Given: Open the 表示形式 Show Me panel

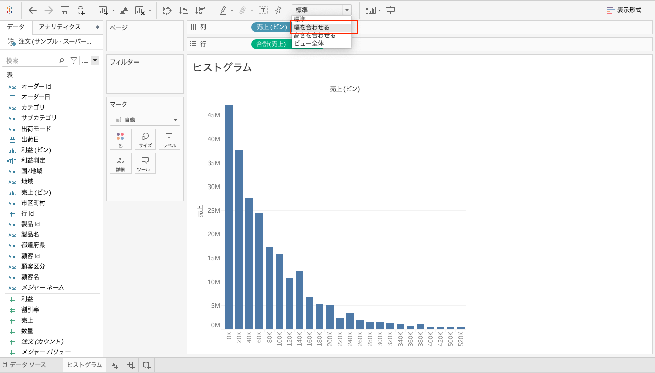Looking at the screenshot, I should 624,10.
